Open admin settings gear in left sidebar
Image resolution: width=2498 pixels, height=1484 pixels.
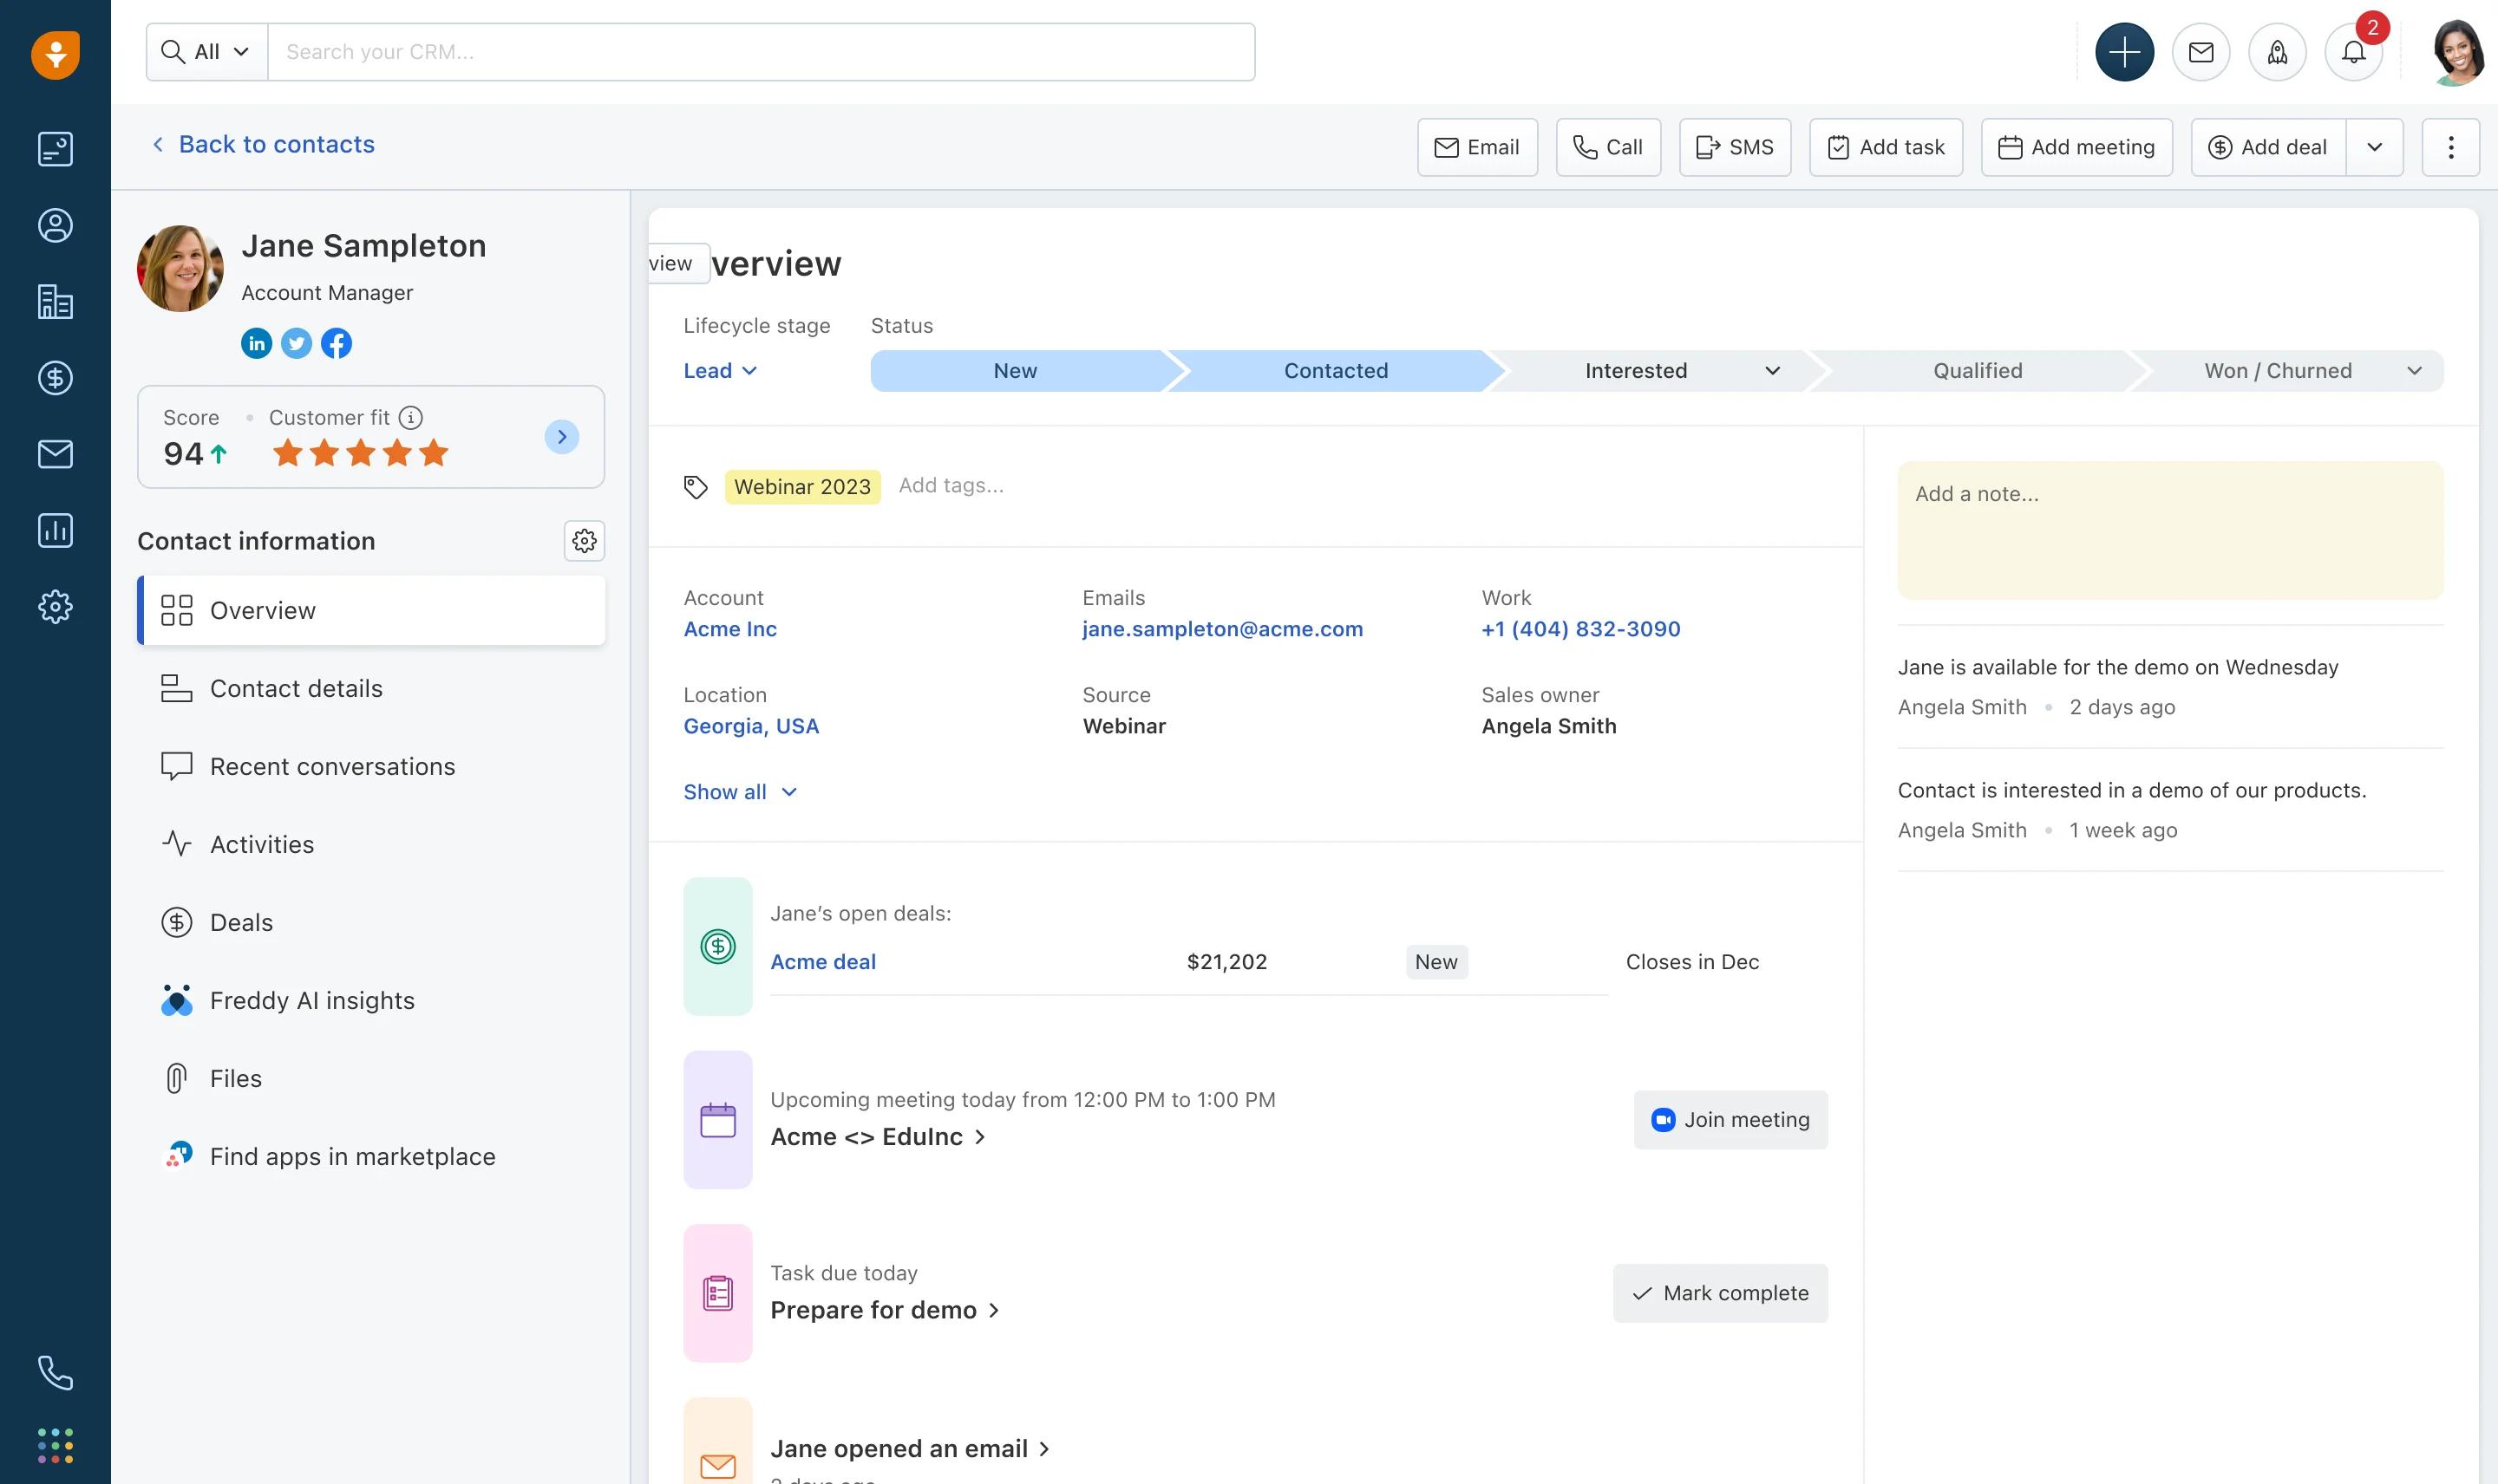(55, 606)
